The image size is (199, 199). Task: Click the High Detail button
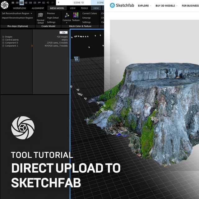53,18
